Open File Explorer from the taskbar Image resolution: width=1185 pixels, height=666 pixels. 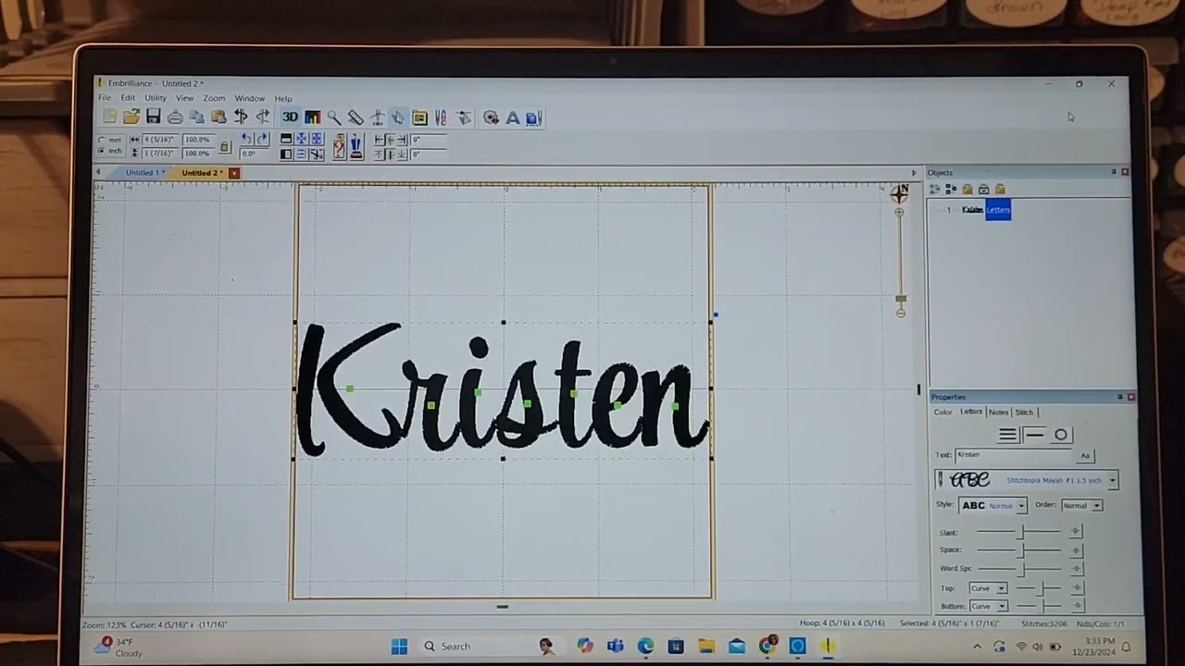pos(706,647)
